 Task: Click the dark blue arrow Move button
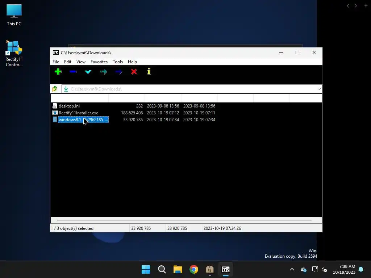point(118,72)
